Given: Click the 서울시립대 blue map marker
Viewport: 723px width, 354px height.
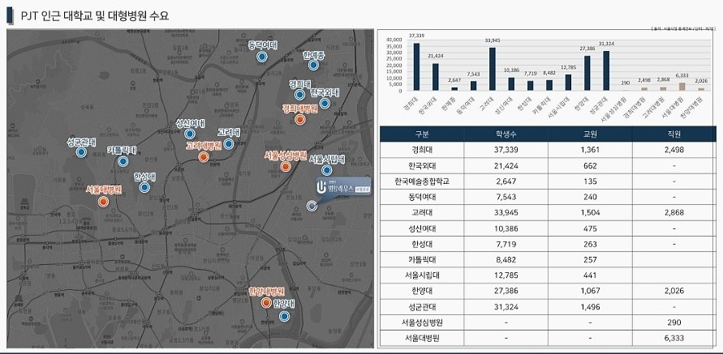Looking at the screenshot, I should (327, 170).
